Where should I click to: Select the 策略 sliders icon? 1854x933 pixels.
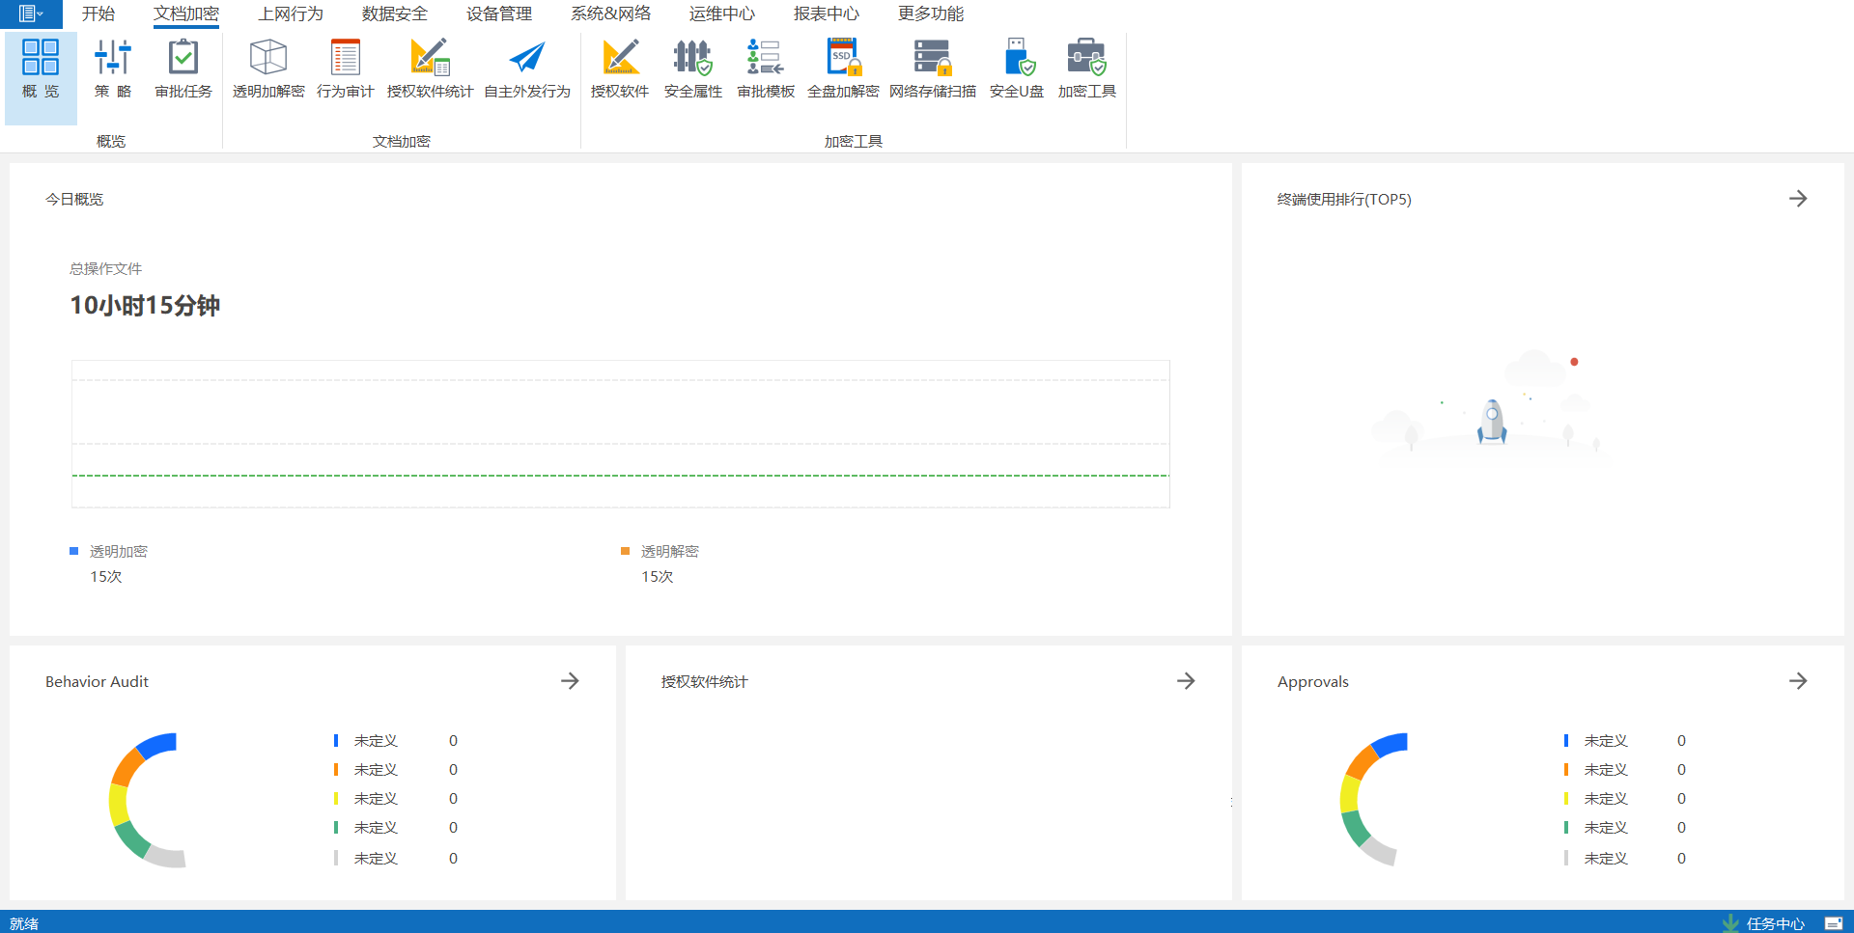(113, 69)
